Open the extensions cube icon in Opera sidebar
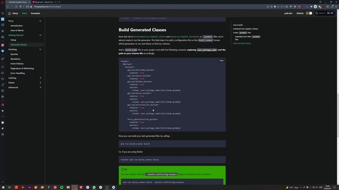This screenshot has width=339, height=190. click(x=3, y=91)
